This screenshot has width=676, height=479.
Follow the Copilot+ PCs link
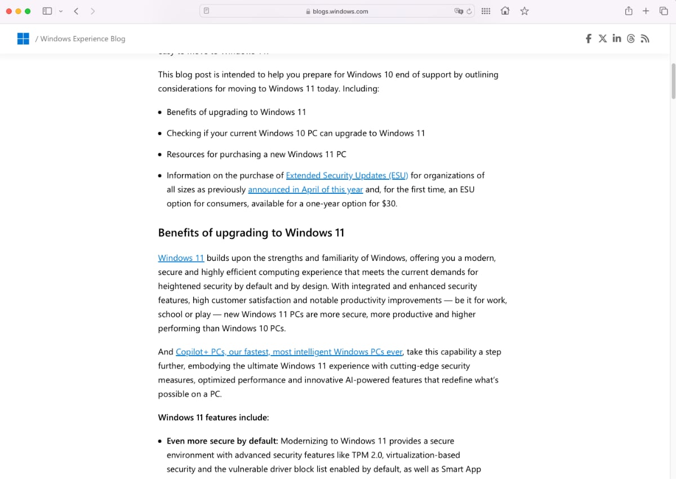coord(289,352)
